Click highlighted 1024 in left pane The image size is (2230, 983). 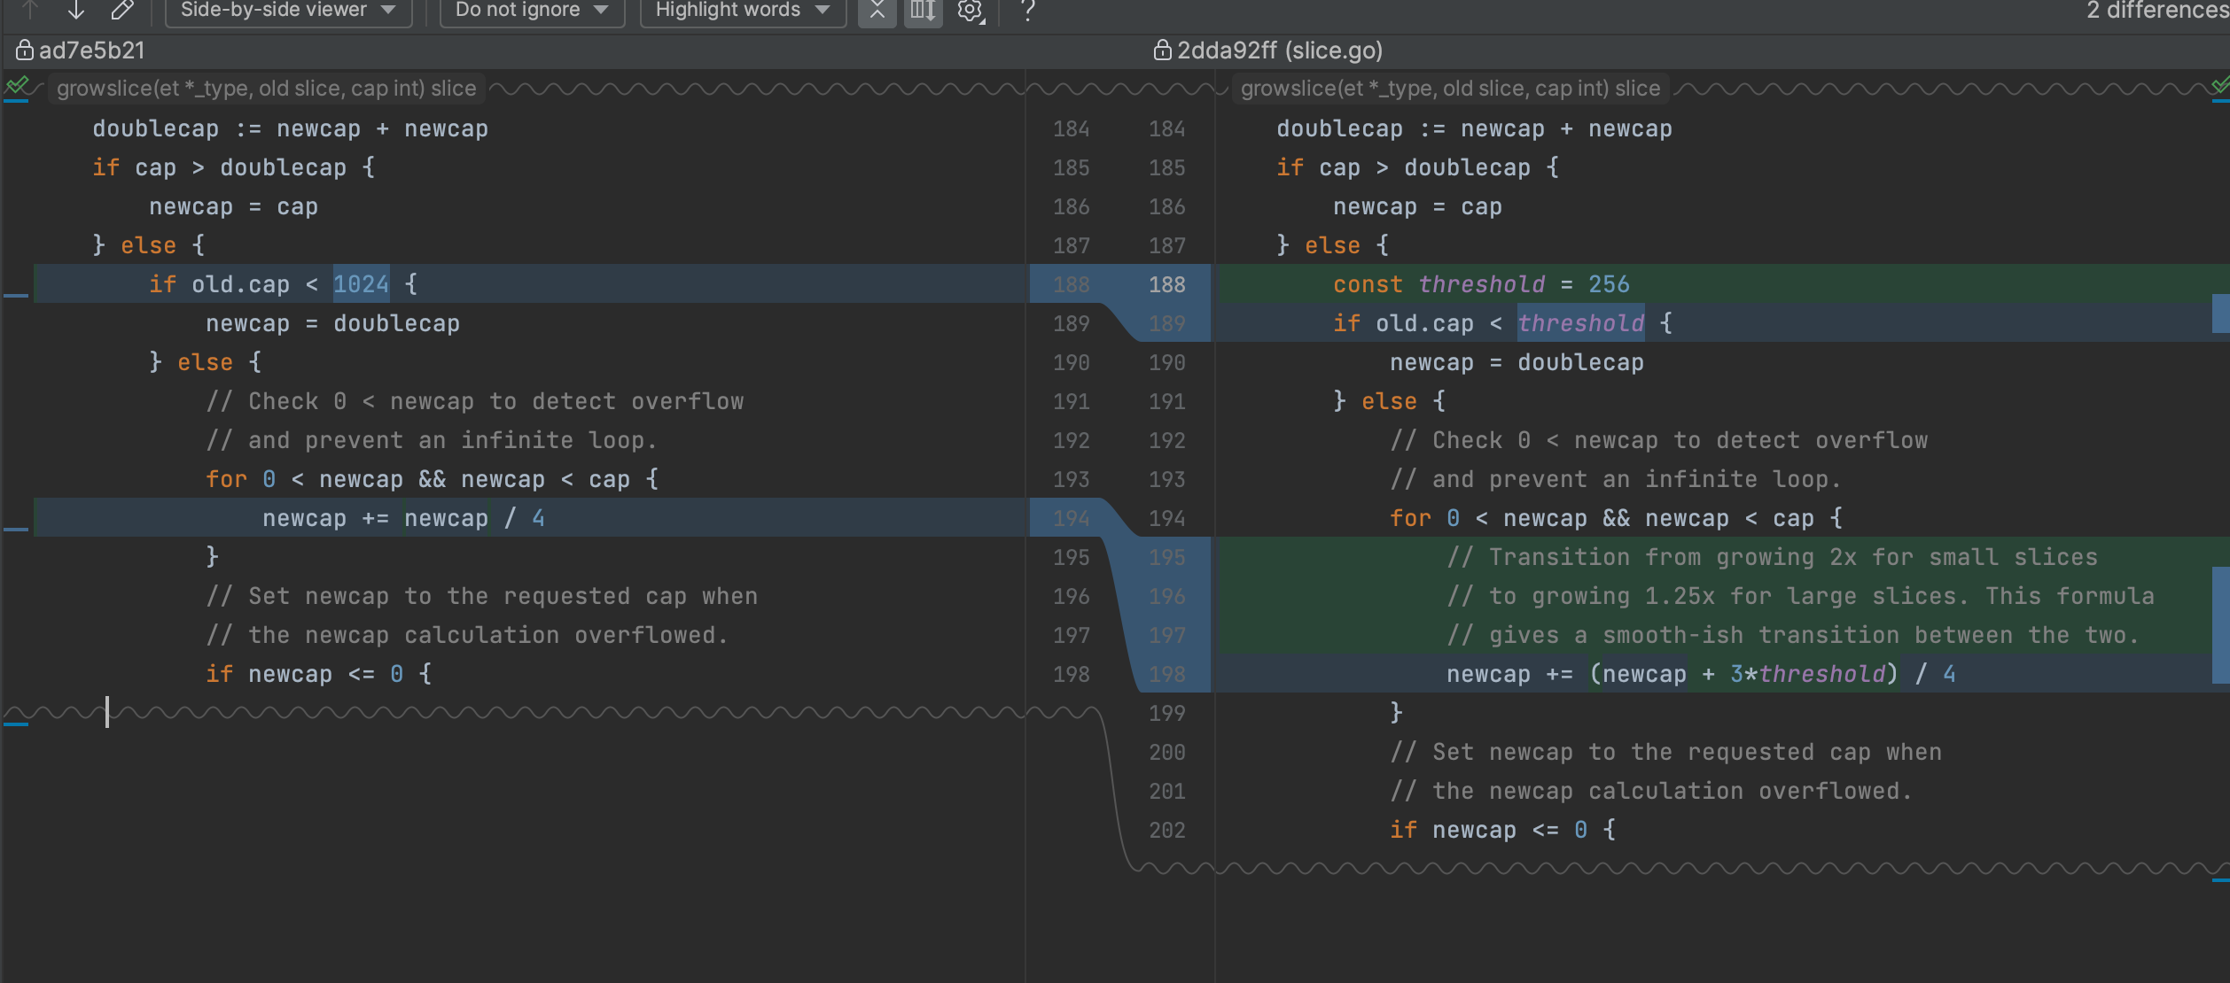pyautogui.click(x=361, y=284)
